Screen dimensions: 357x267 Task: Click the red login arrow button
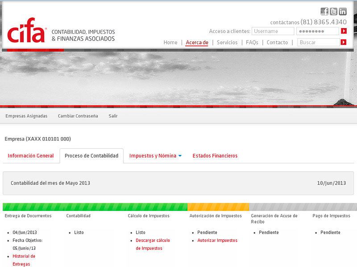(344, 31)
